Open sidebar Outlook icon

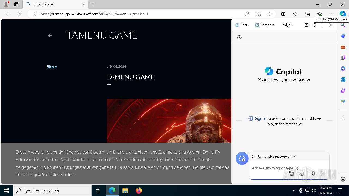[x=343, y=79]
